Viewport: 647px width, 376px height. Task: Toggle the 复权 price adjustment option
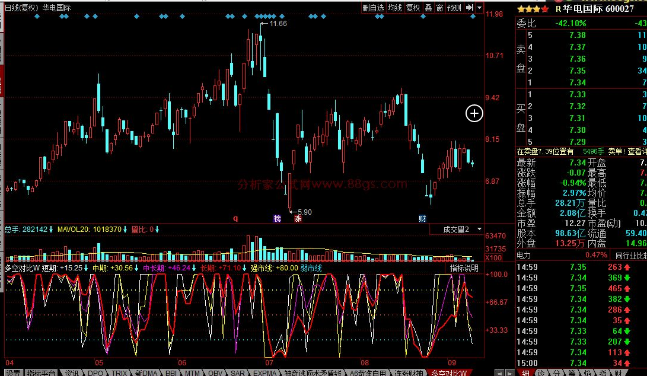(x=413, y=8)
